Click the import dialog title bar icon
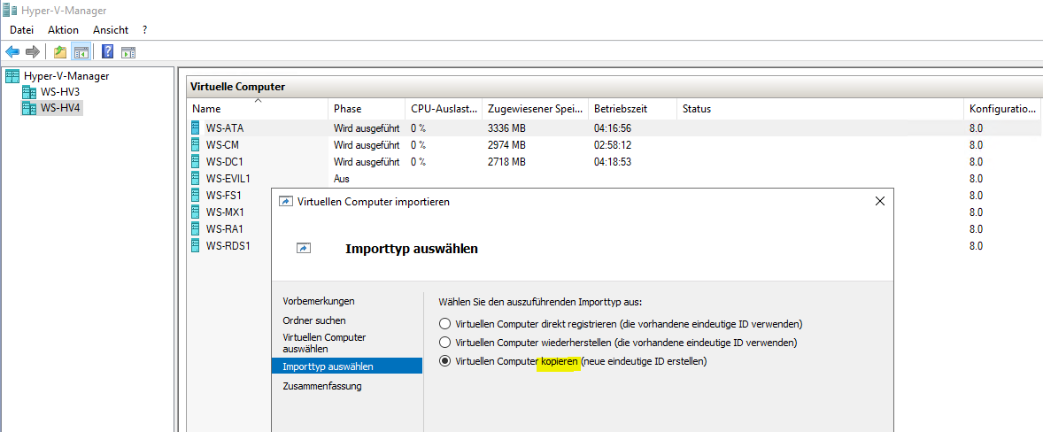Viewport: 1043px width, 432px height. (285, 201)
